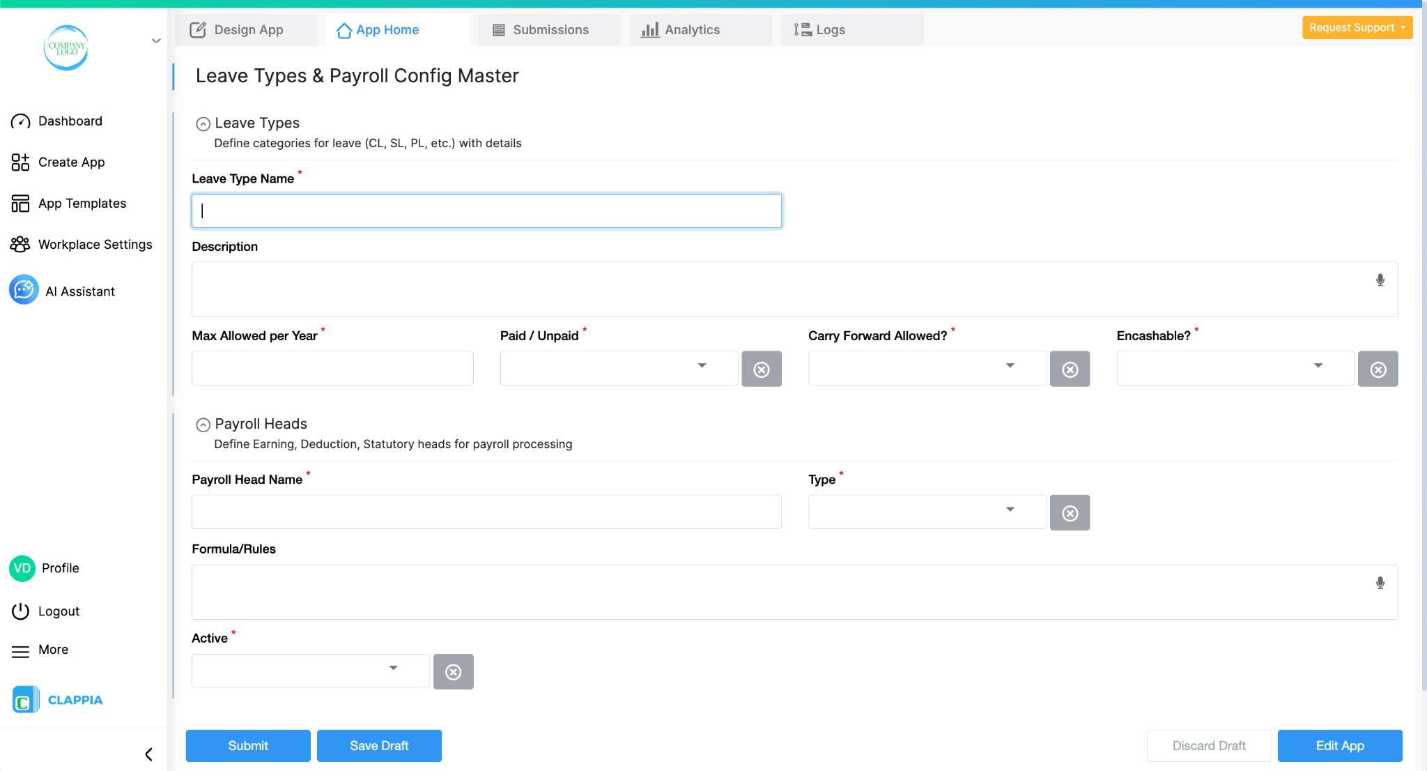Screen dimensions: 1427x771
Task: Submit the Leave Types form
Action: pos(247,745)
